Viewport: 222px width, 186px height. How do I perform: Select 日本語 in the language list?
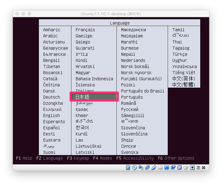pyautogui.click(x=94, y=97)
